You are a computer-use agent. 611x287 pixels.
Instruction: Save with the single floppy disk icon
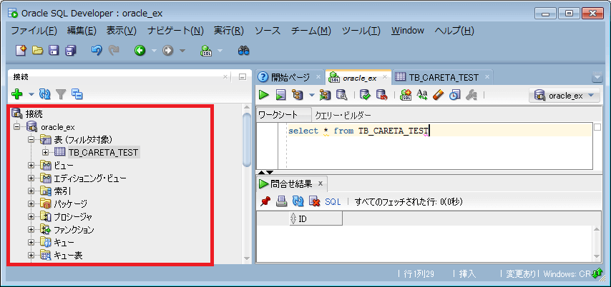[x=54, y=50]
